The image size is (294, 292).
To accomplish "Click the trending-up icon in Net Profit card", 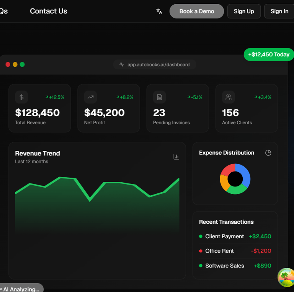I will click(x=91, y=97).
